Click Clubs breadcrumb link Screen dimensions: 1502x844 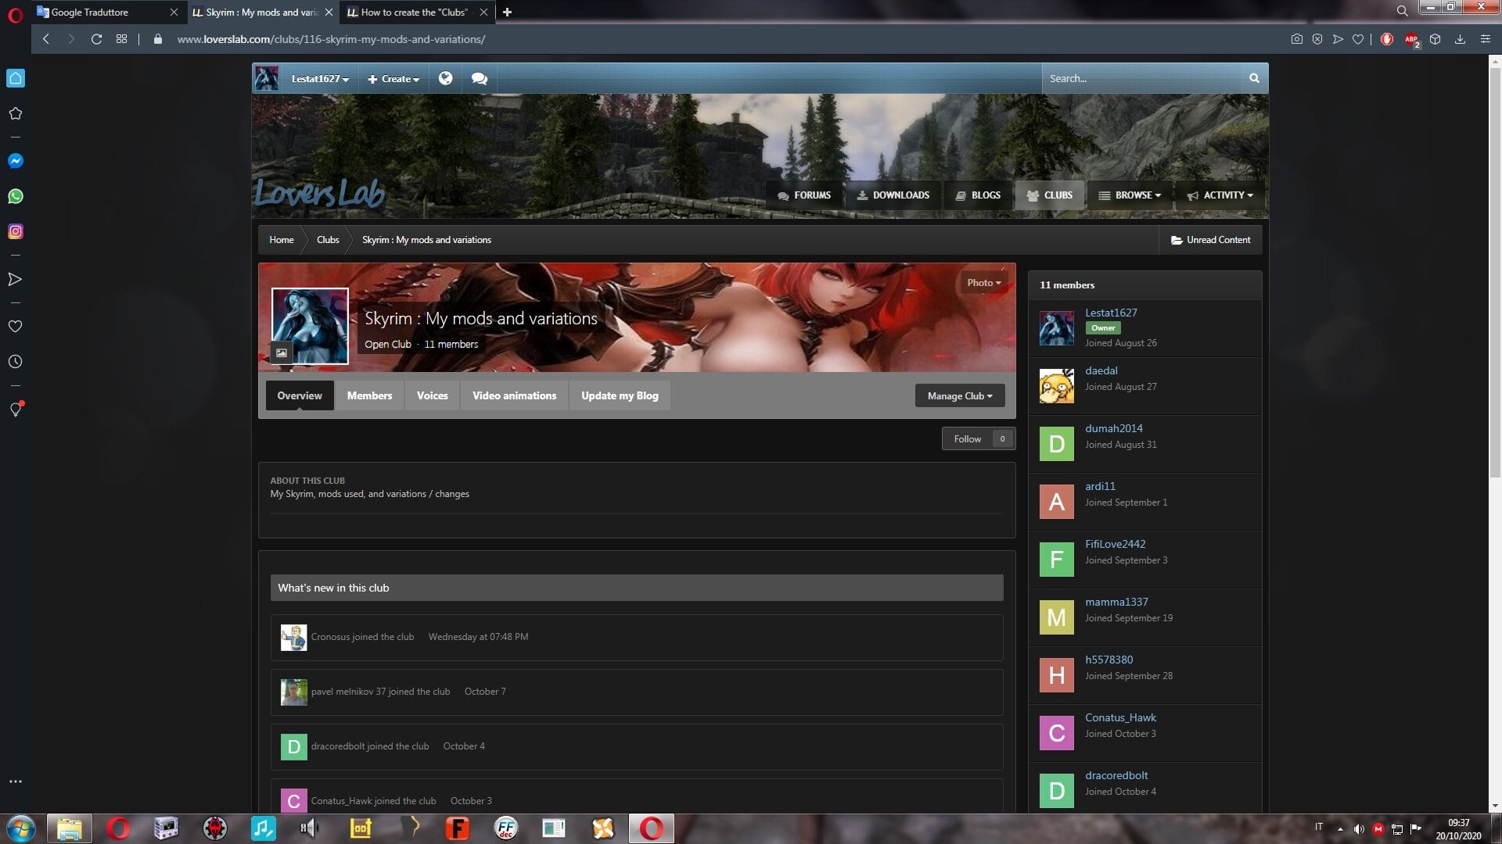328,240
